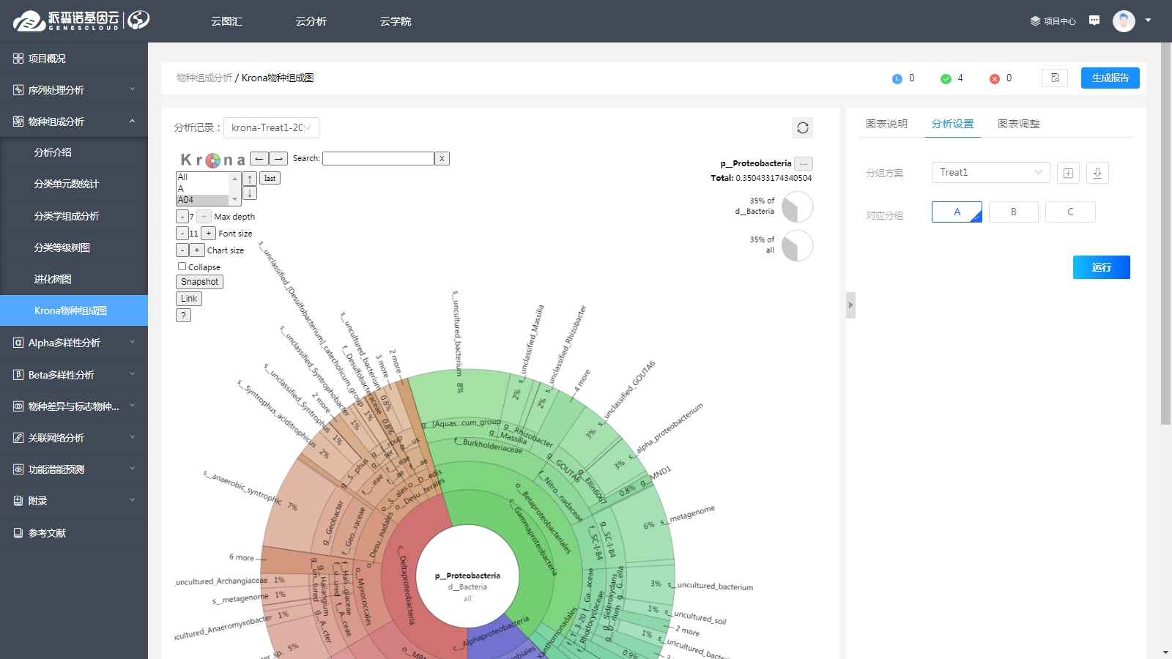The height and width of the screenshot is (659, 1172).
Task: Open 云学院 in the top navigation
Action: [x=396, y=21]
